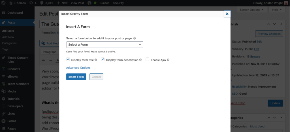The image size is (290, 132).
Task: Click the Cancel button
Action: coord(96,77)
